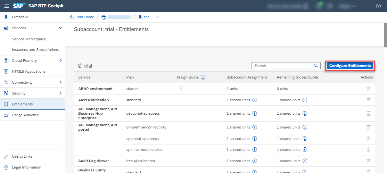This screenshot has height=173, width=387.
Task: Select the Audit Log Viewer service name
Action: coord(94,161)
